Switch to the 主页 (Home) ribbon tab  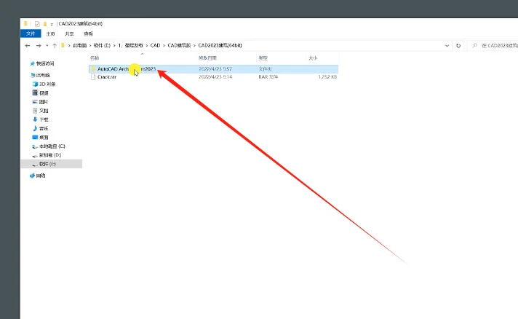tap(50, 34)
